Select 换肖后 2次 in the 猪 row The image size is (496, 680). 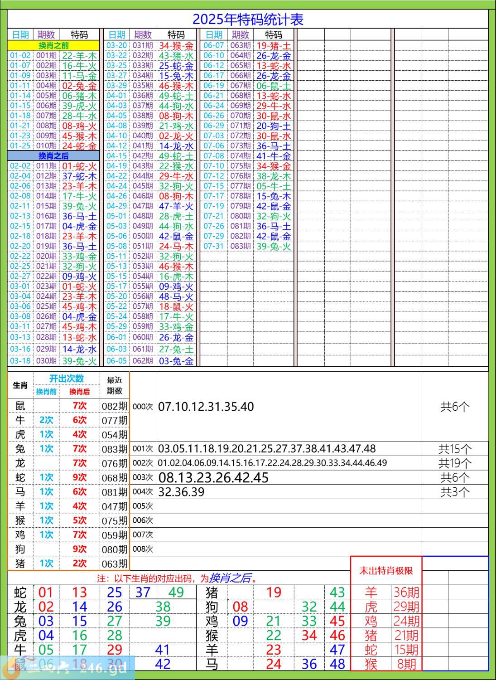[79, 563]
